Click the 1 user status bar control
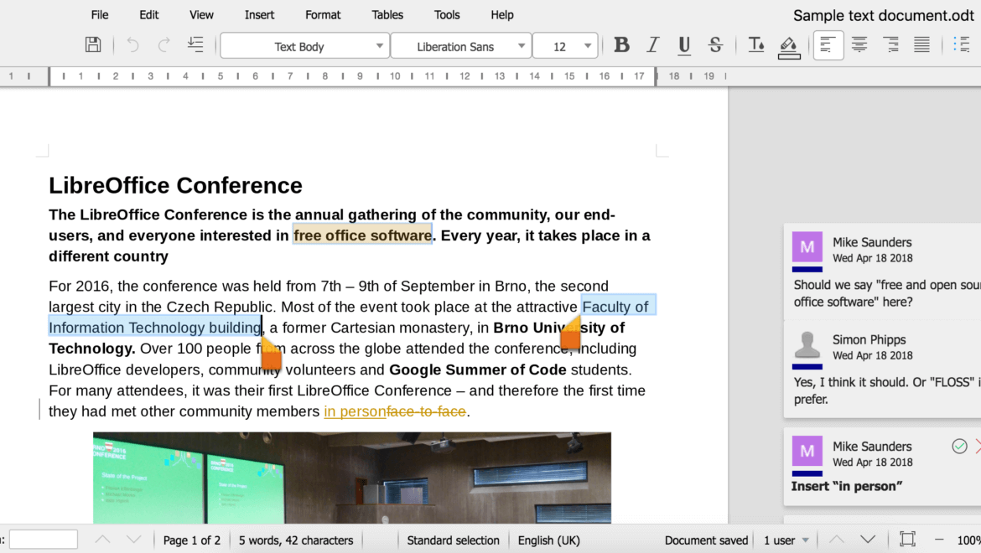Viewport: 981px width, 553px height. [x=783, y=540]
